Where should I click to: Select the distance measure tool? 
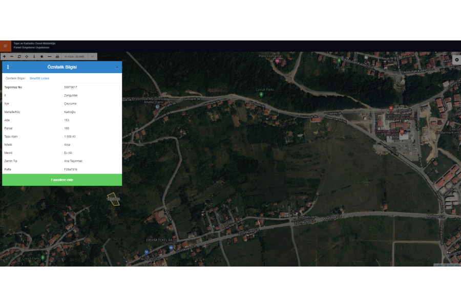click(x=49, y=56)
